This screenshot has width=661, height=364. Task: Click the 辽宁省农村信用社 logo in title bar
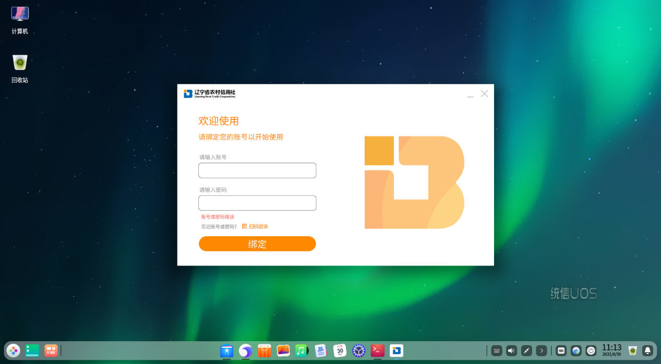(210, 94)
